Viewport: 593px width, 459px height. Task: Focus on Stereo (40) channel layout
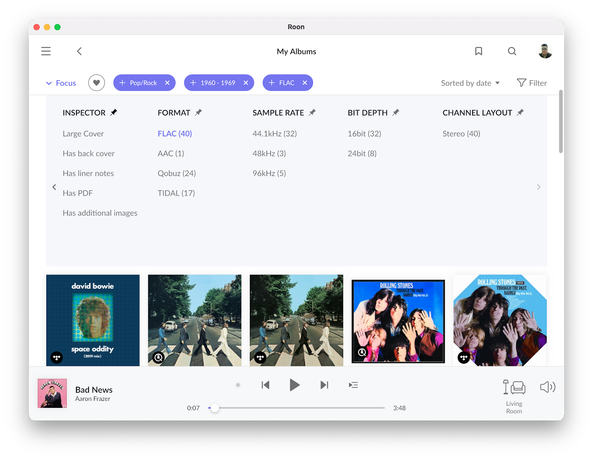(x=461, y=134)
